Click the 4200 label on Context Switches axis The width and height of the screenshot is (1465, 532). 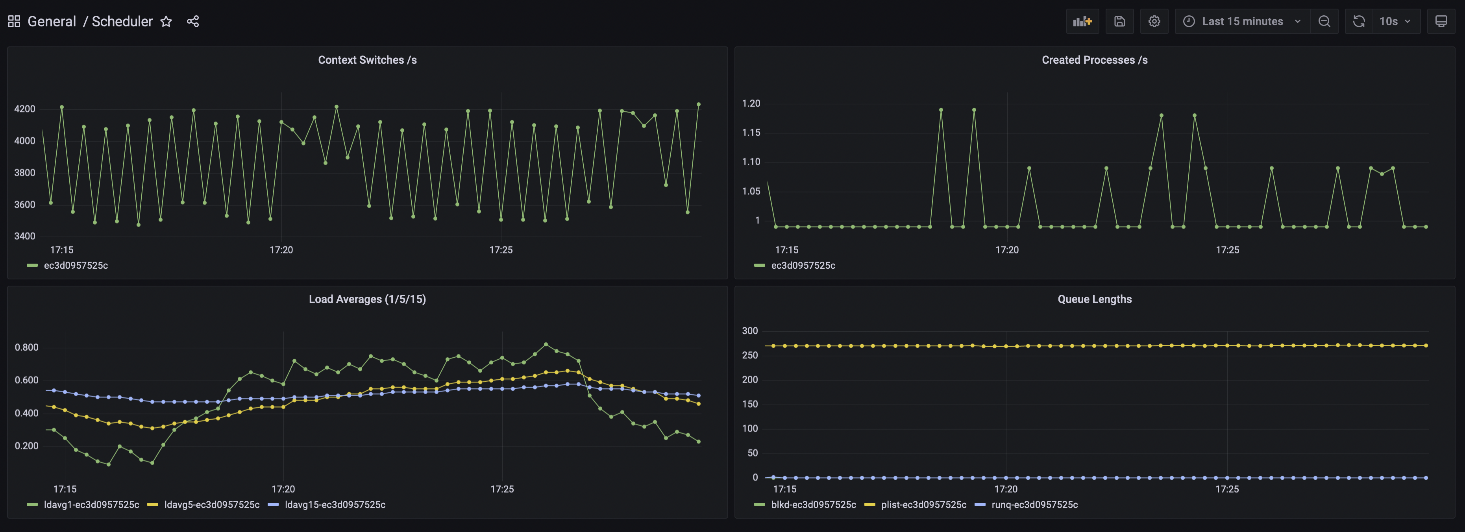point(24,109)
